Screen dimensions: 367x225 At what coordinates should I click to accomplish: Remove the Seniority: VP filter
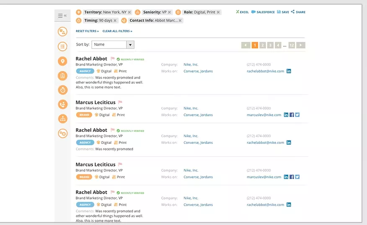169,12
